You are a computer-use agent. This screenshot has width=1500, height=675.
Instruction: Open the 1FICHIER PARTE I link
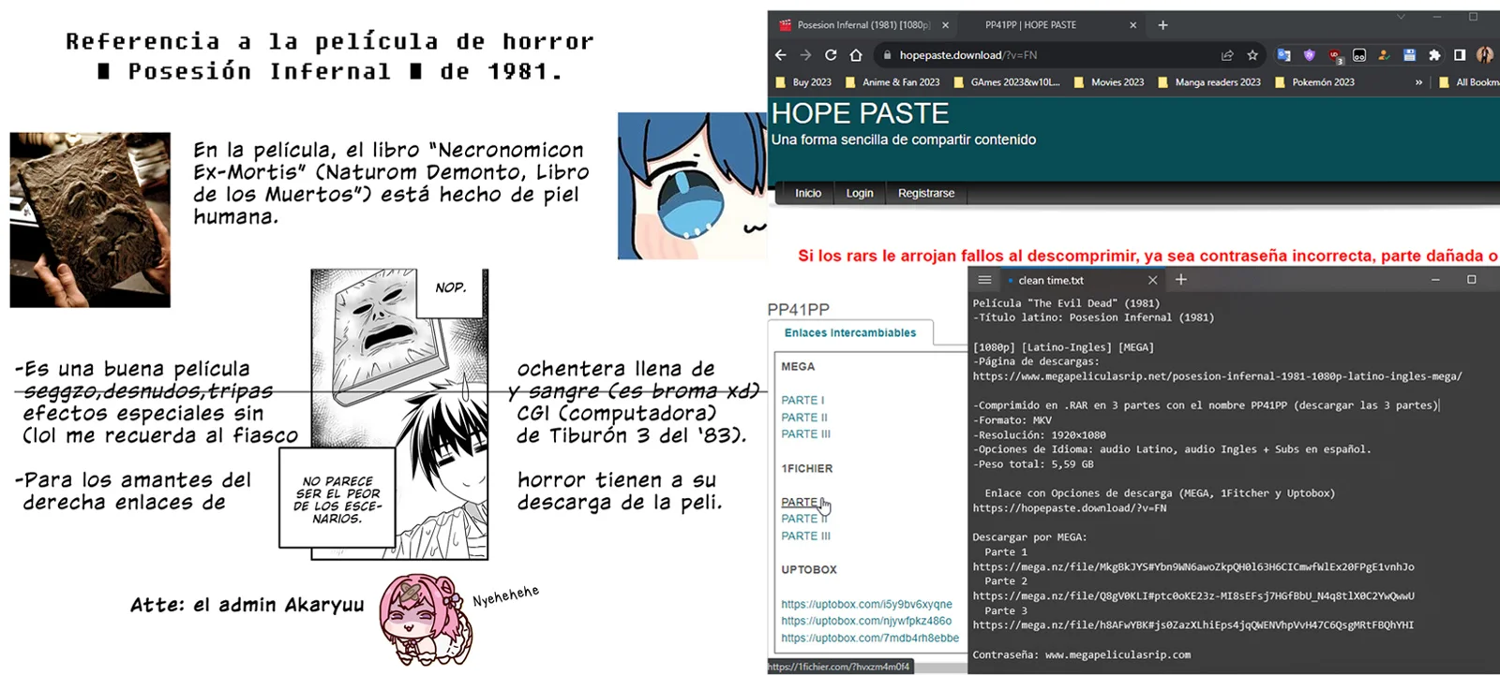pyautogui.click(x=802, y=502)
